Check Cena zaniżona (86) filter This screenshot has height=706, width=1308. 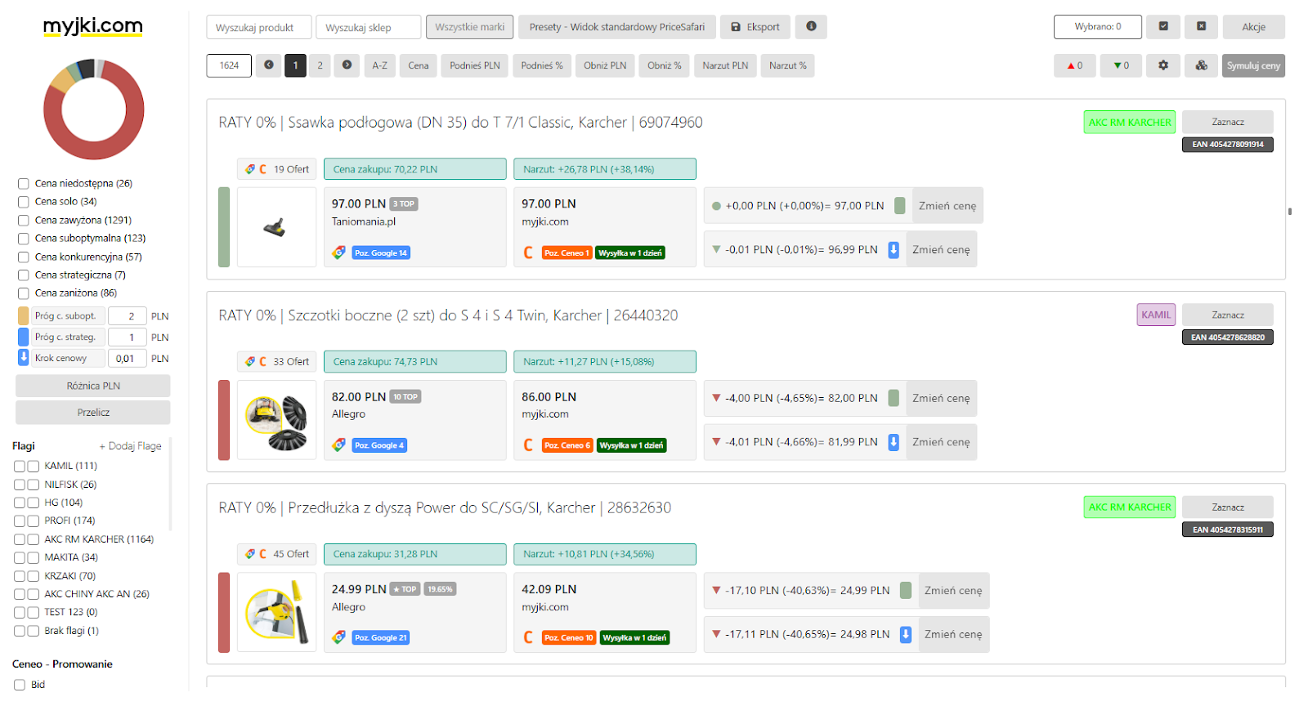(24, 293)
